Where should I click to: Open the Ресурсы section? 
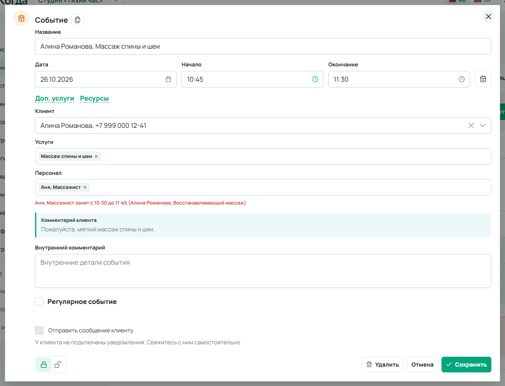pyautogui.click(x=94, y=99)
